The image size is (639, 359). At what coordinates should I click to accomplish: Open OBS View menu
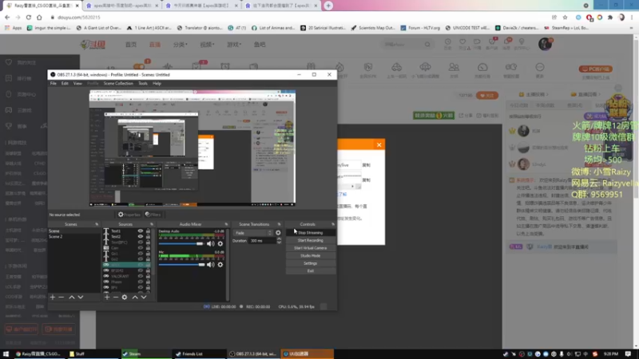77,84
